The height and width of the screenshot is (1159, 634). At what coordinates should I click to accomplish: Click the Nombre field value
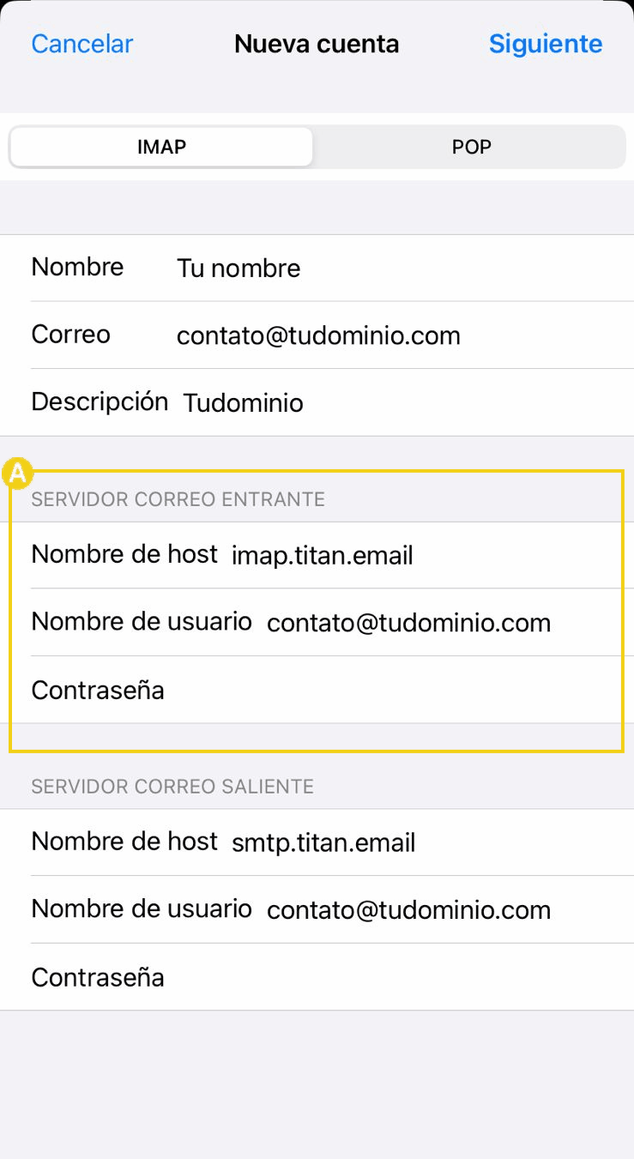(239, 269)
